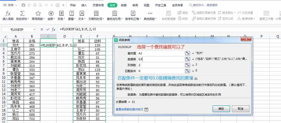This screenshot has width=281, height=123.
Task: Open the 逻辑 functions icon
Action: click(x=72, y=13)
